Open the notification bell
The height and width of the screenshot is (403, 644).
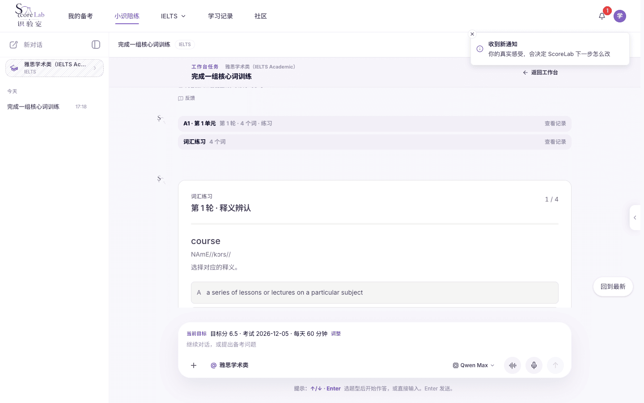(x=602, y=16)
